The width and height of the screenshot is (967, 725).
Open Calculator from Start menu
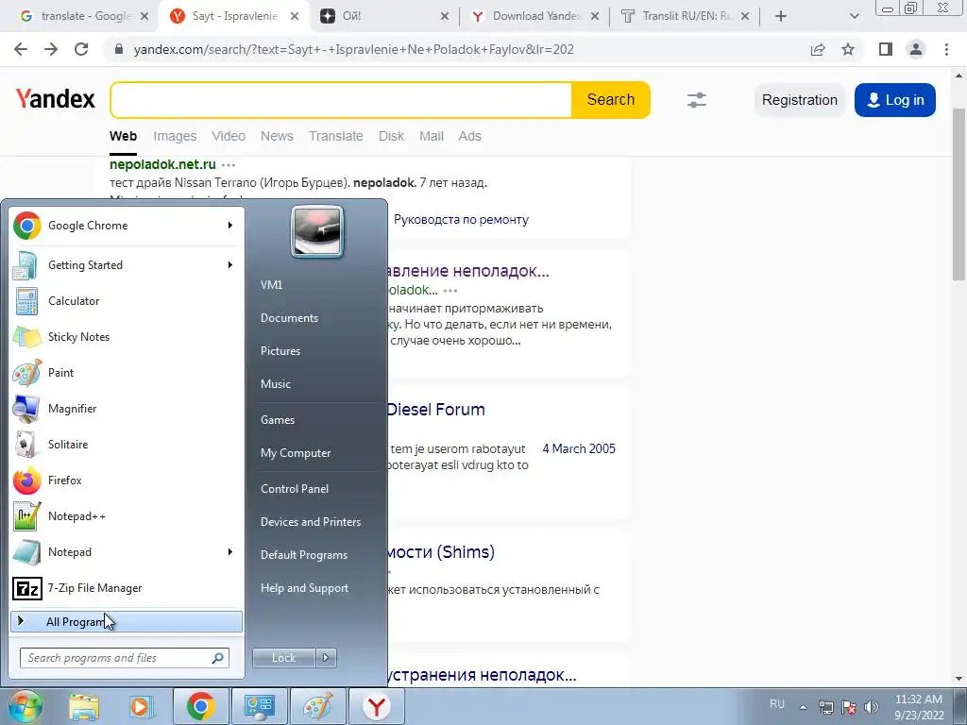127,301
